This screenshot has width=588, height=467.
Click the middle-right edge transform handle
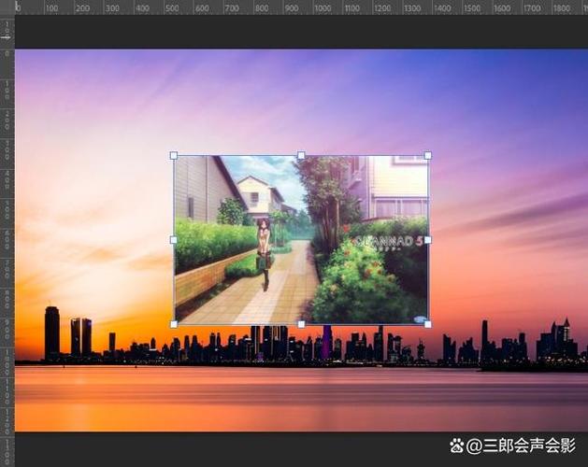coord(427,240)
